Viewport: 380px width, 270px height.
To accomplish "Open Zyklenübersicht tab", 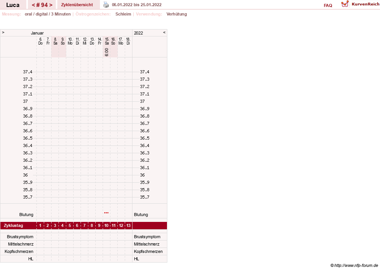I will click(x=77, y=5).
